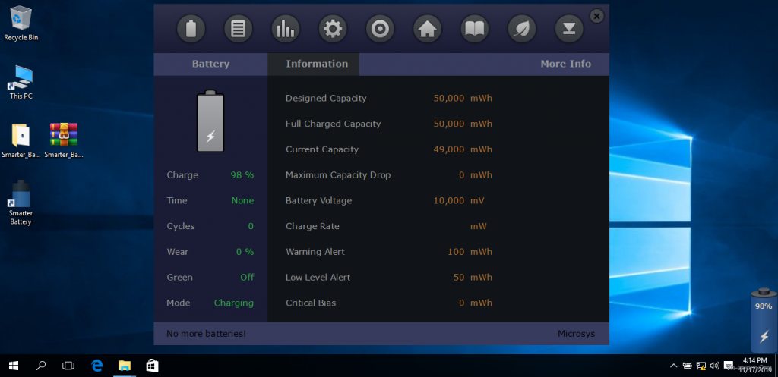Click the Maximum Capacity Drop label

[x=338, y=175]
